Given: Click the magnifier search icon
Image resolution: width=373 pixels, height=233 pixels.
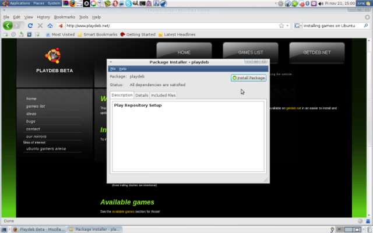Looking at the screenshot, I should coord(366,26).
